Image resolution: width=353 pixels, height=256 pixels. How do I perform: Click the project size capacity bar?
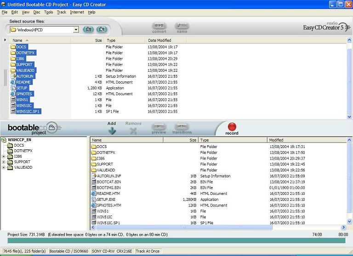click(176, 241)
